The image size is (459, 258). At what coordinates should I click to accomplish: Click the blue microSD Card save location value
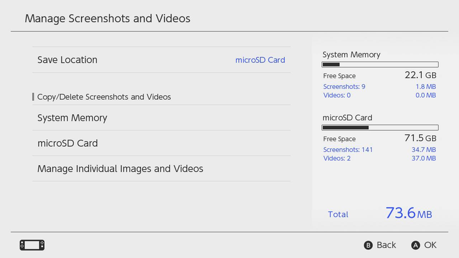click(x=260, y=60)
